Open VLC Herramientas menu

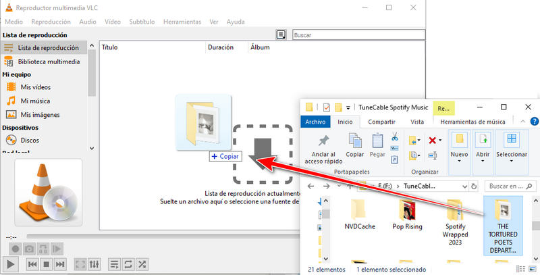tap(182, 22)
